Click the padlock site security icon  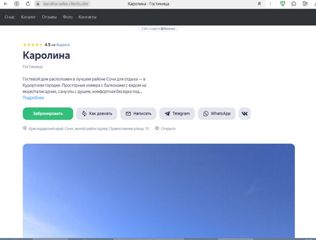pos(38,4)
